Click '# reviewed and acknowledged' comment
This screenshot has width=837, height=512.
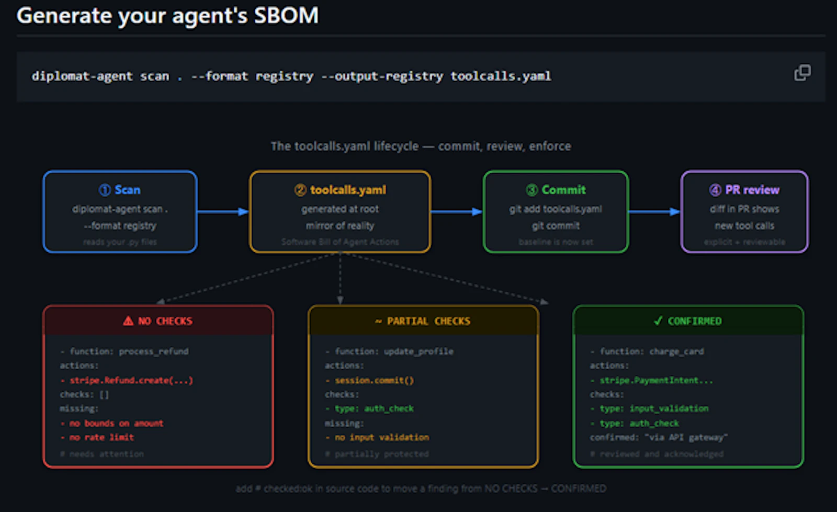pyautogui.click(x=657, y=454)
